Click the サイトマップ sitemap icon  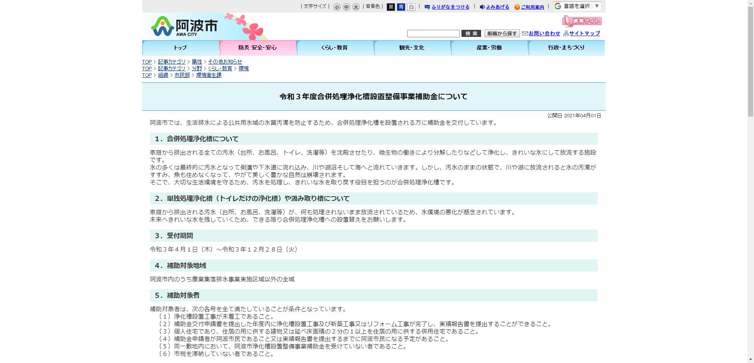tap(565, 33)
